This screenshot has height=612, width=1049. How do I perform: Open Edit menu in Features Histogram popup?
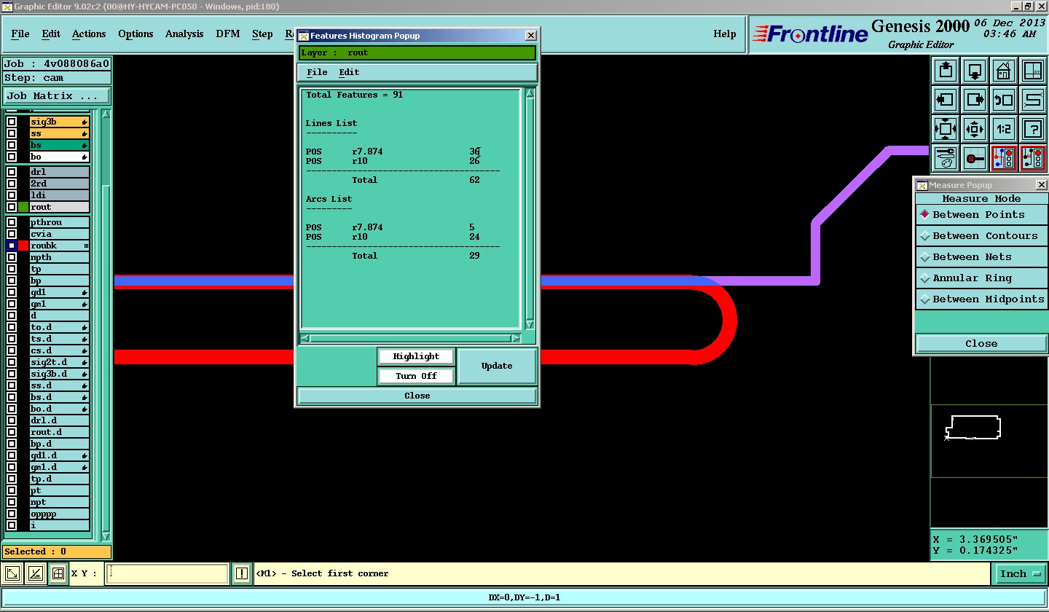coord(349,72)
